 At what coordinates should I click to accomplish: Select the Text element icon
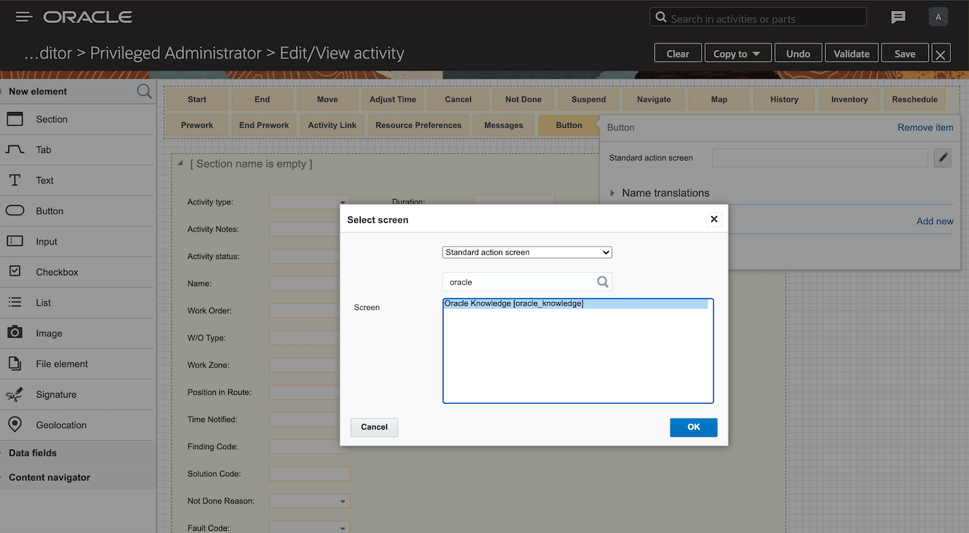click(15, 180)
